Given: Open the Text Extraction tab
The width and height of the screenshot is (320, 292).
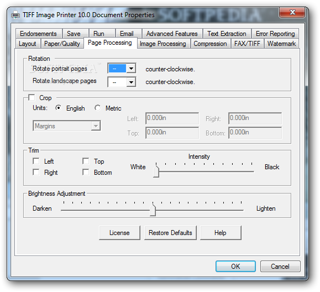Looking at the screenshot, I should point(227,34).
